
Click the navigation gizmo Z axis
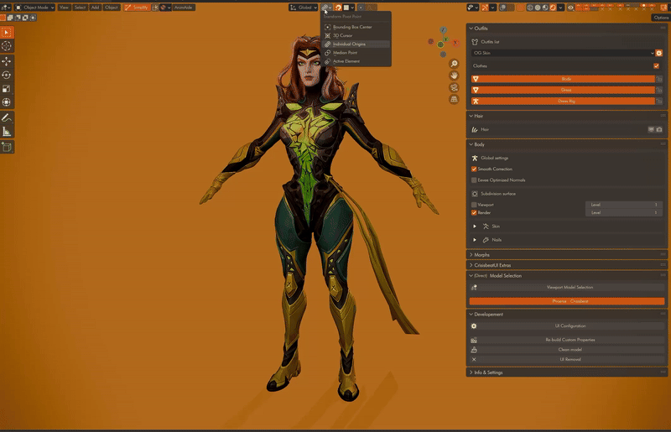(x=444, y=29)
